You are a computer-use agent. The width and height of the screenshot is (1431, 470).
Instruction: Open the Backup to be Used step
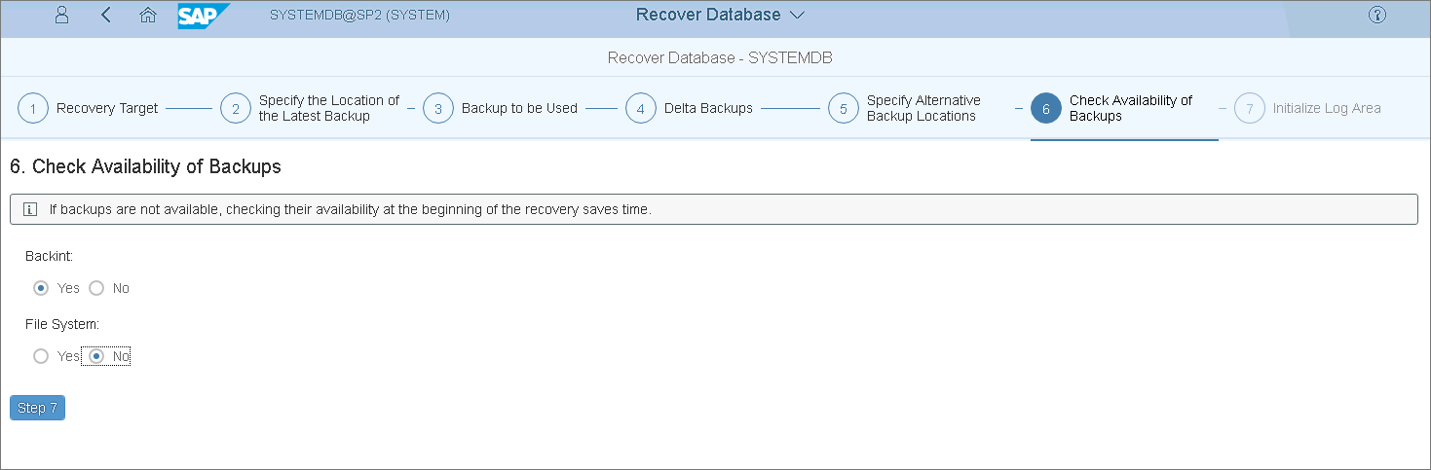(x=519, y=108)
